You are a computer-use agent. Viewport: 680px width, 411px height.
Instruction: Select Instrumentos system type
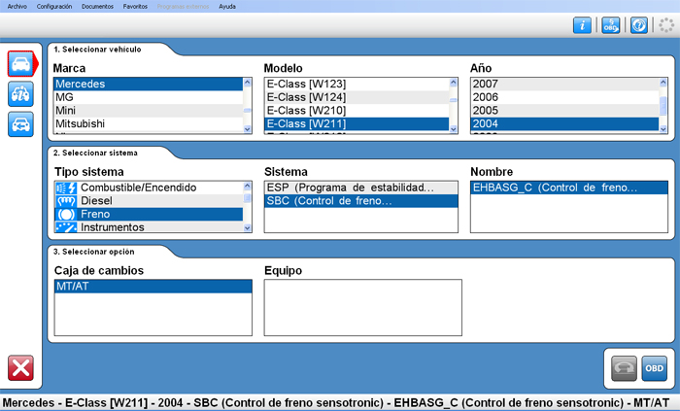click(x=149, y=226)
